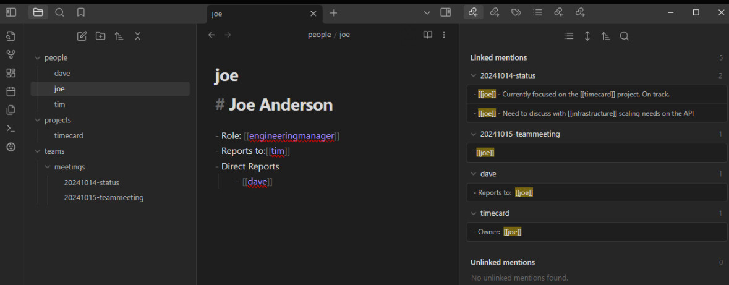Screen dimensions: 729x285
Task: Open the graph view from the ribbon
Action: 11,54
